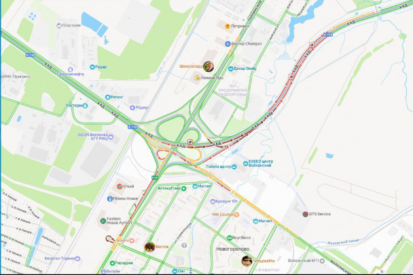Click the EXEED центр Волхонский label

(261, 163)
